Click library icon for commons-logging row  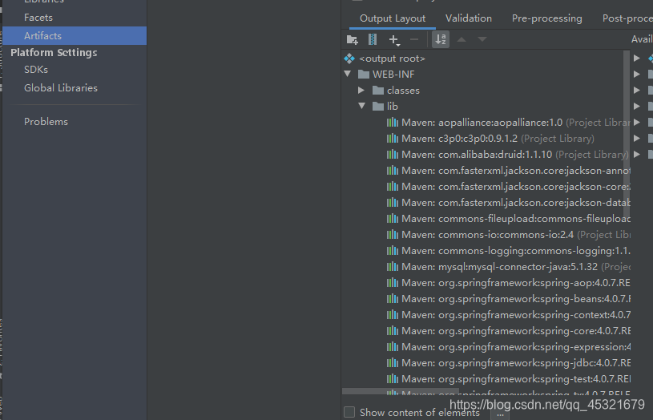[x=393, y=251]
